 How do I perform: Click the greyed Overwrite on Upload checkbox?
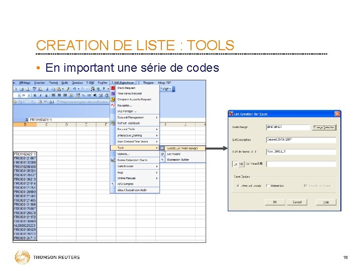(x=306, y=186)
